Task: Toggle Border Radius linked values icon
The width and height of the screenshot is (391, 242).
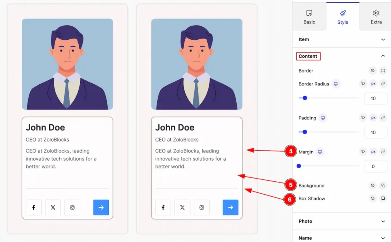Action: point(383,84)
